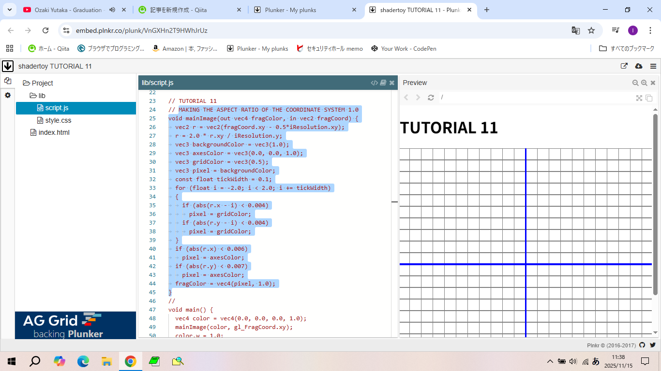Show hidden system tray icons
The height and width of the screenshot is (371, 661).
pyautogui.click(x=550, y=361)
